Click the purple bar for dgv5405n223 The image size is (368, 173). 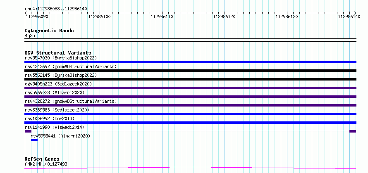190,88
